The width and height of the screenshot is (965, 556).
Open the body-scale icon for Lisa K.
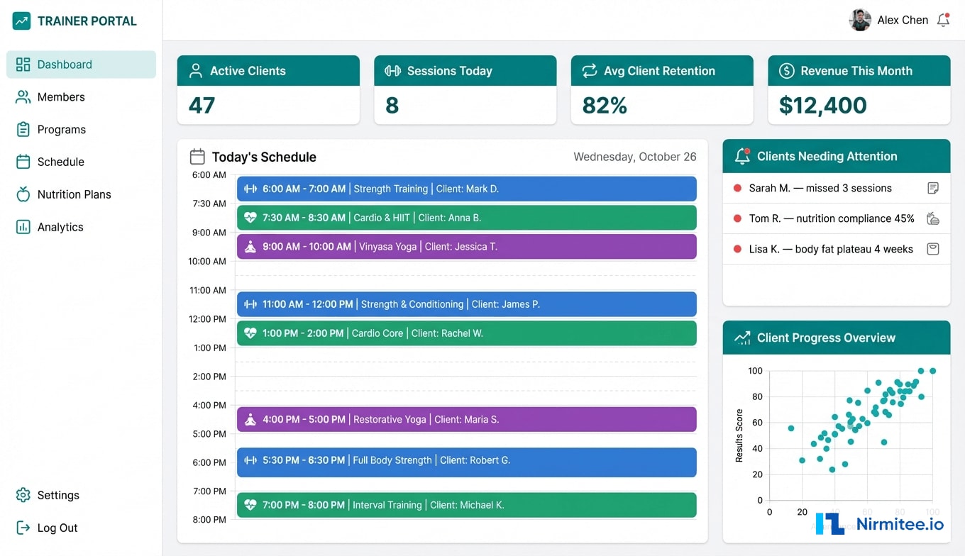(932, 249)
